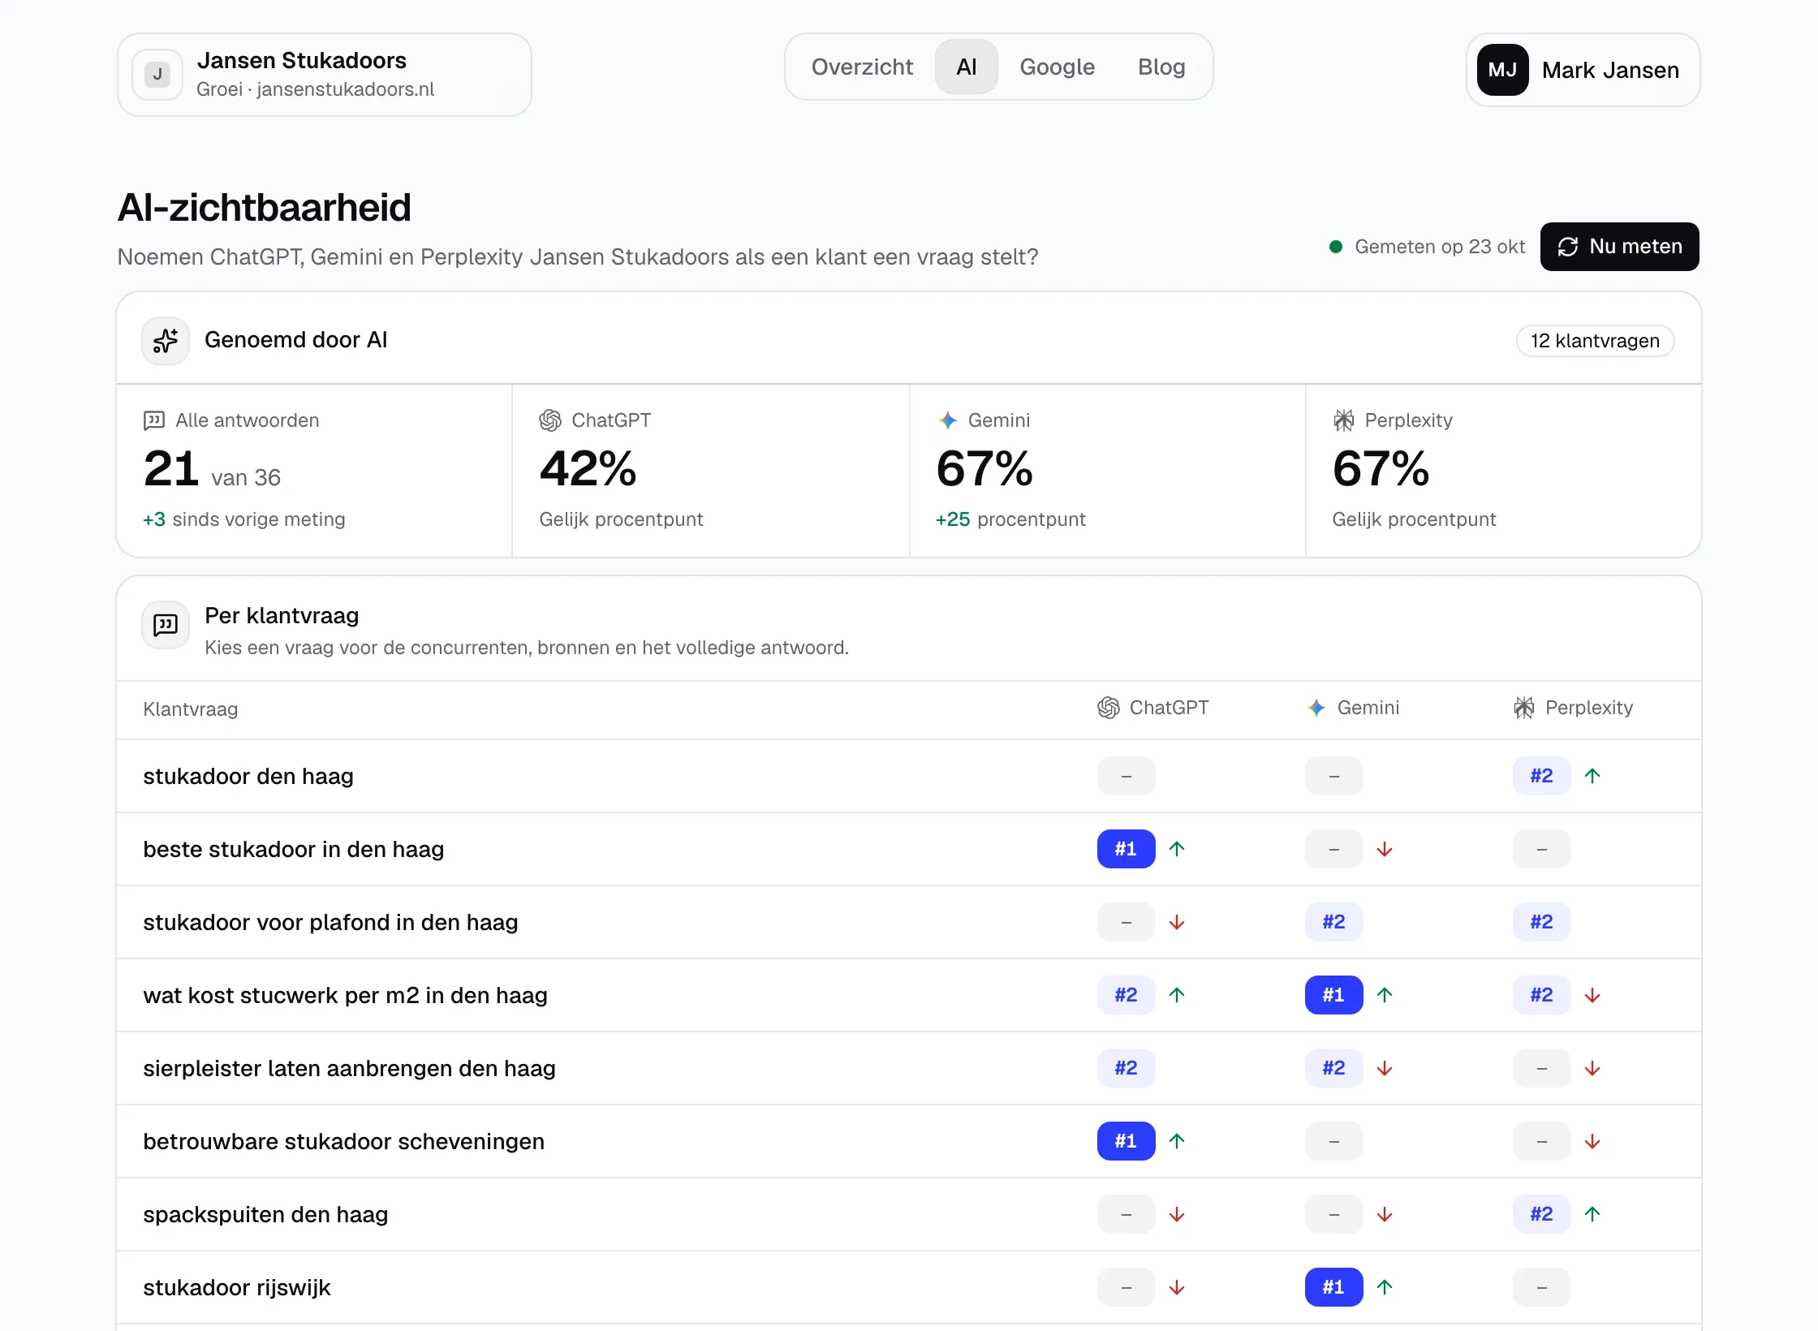Click Gemini #1 badge in wat kost stucwerk row
Screen dimensions: 1818x1331
[1333, 995]
